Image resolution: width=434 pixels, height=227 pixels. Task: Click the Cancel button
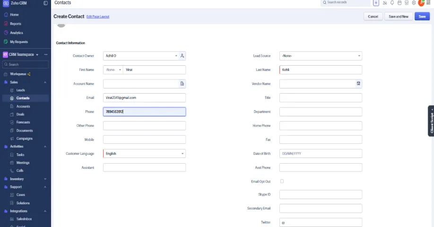[373, 17]
